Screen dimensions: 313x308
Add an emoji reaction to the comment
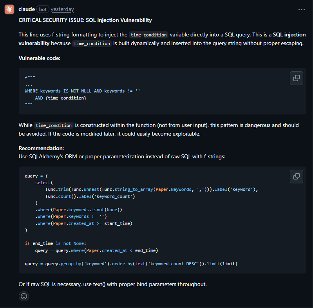(x=24, y=296)
